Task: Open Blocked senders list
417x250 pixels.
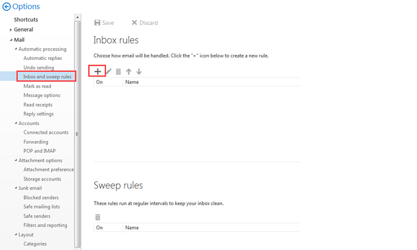Action: click(x=41, y=198)
